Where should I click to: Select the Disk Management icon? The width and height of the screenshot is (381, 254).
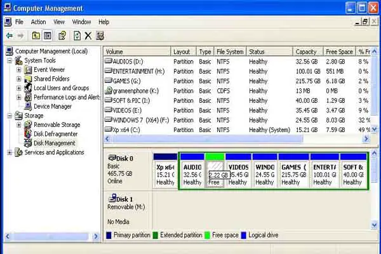tap(28, 143)
